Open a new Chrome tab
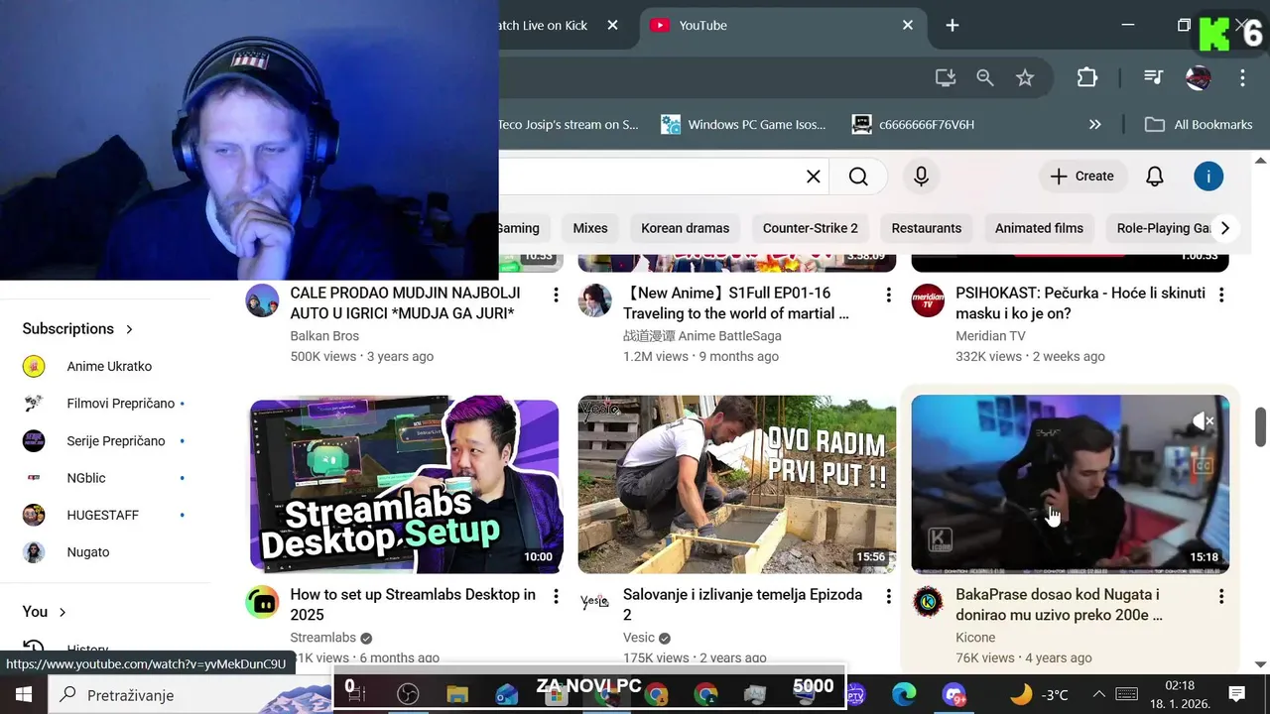The width and height of the screenshot is (1270, 714). [x=952, y=26]
